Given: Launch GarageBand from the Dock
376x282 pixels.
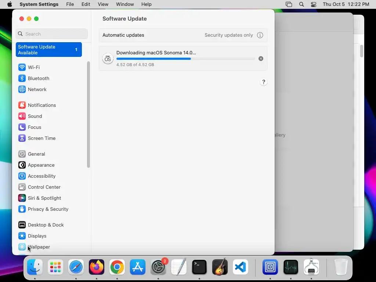Looking at the screenshot, I should tap(220, 267).
